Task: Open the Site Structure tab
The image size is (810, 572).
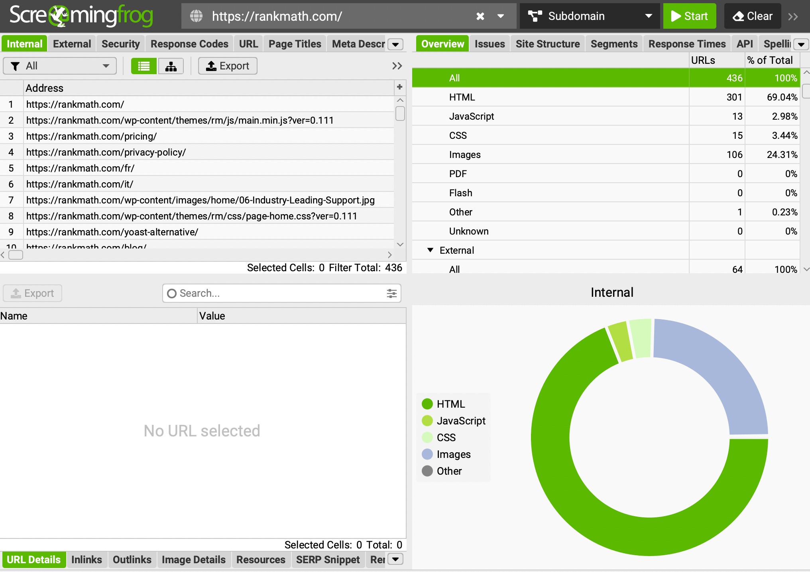Action: click(547, 44)
